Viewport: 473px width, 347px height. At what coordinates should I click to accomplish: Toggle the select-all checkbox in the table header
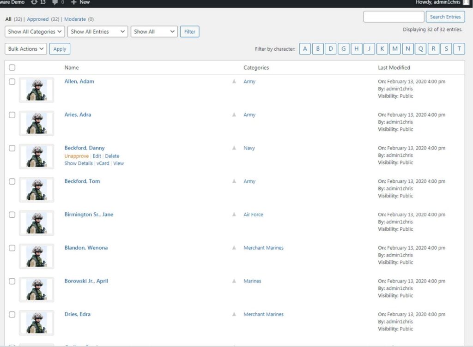[12, 67]
